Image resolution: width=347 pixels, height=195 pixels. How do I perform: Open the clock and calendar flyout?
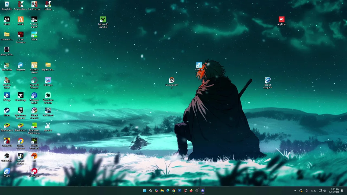(x=334, y=191)
